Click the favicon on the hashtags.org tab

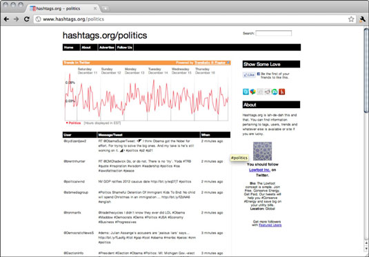[32, 8]
